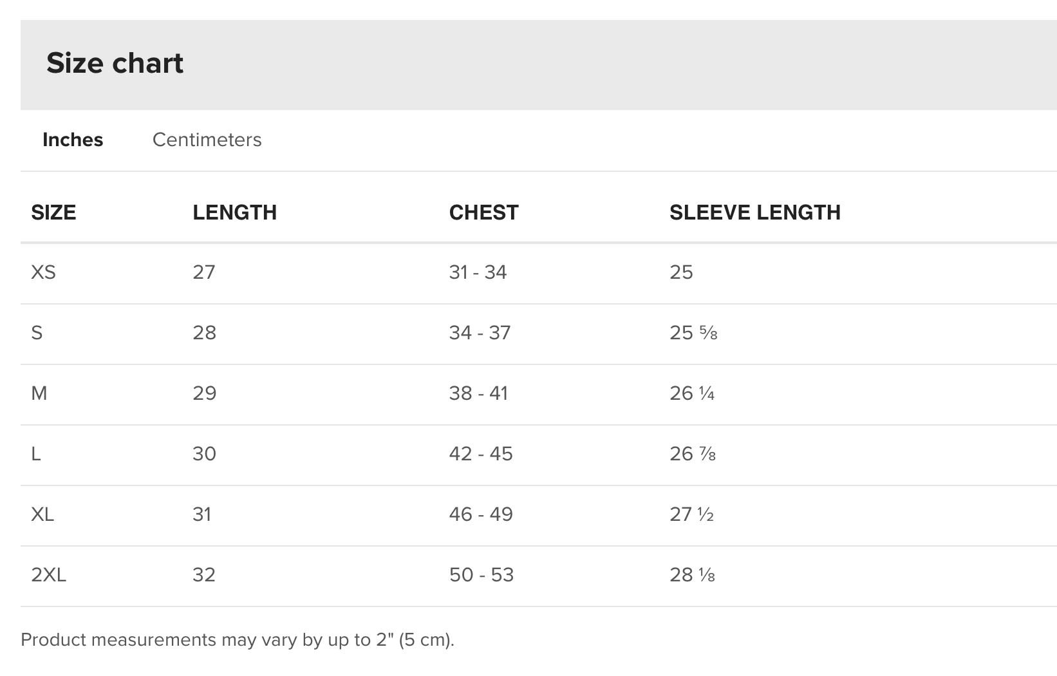
Task: Click length value 30 in L row
Action: 204,454
